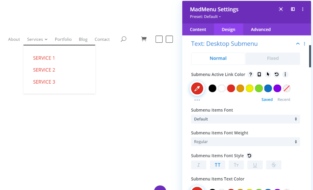Click the search magnifier icon
Image resolution: width=313 pixels, height=190 pixels.
pyautogui.click(x=124, y=39)
